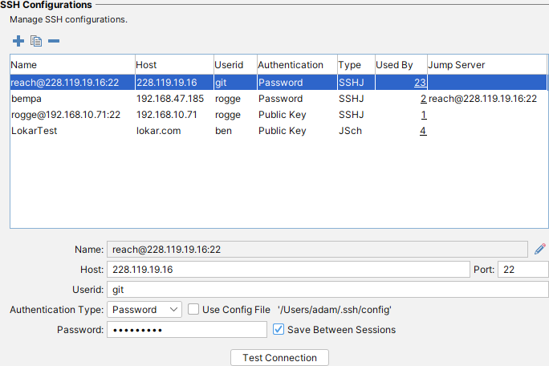Screen dimensions: 549x366
Task: Uncheck Save Between Sessions checkbox
Action: pyautogui.click(x=279, y=329)
